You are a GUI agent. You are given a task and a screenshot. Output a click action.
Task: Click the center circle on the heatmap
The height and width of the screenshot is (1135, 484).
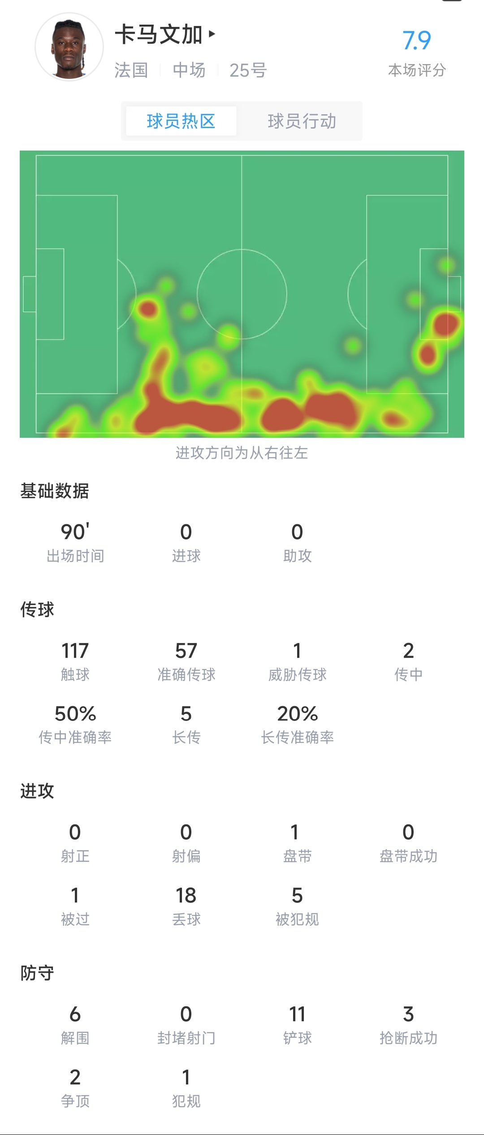(x=242, y=294)
